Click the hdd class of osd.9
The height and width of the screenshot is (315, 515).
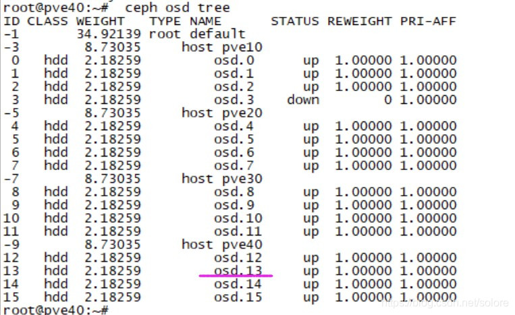[56, 205]
